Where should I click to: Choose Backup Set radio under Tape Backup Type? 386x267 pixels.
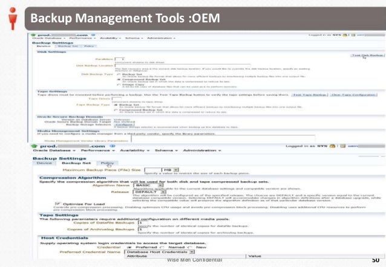pyautogui.click(x=116, y=105)
